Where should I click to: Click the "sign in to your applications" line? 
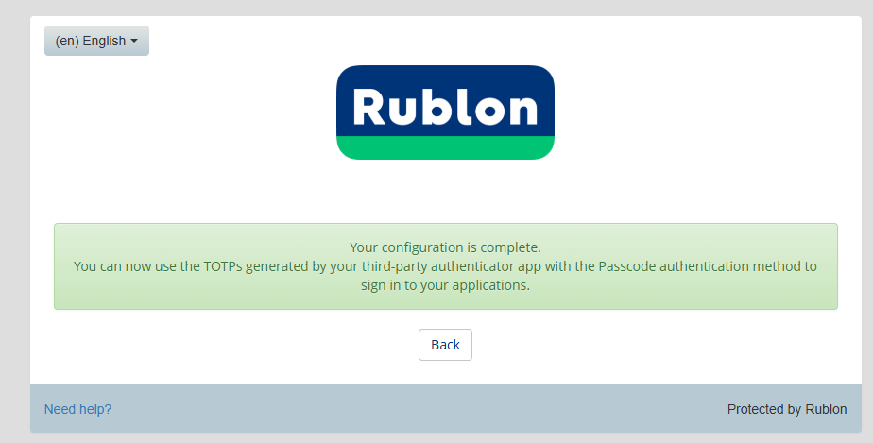[445, 285]
